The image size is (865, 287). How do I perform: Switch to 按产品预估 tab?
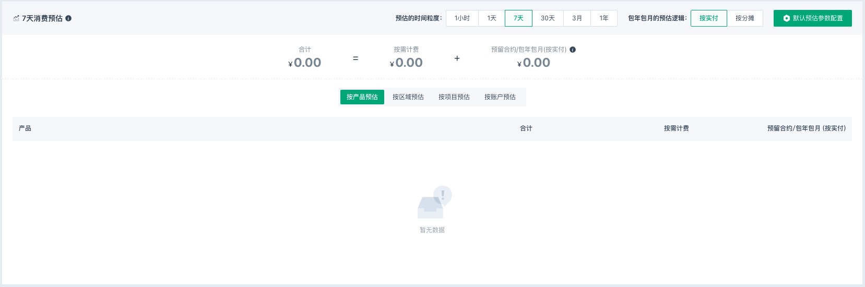pyautogui.click(x=362, y=97)
